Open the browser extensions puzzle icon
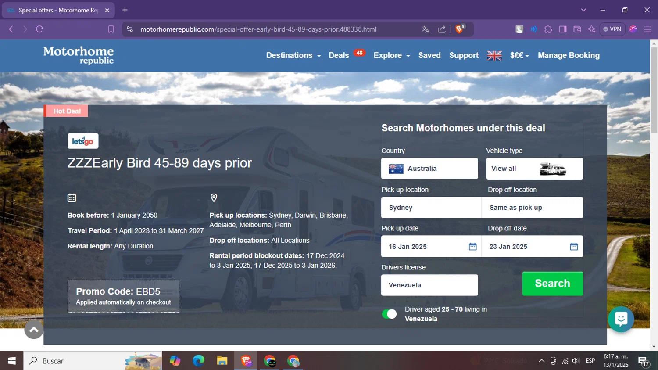658x370 pixels. click(548, 29)
